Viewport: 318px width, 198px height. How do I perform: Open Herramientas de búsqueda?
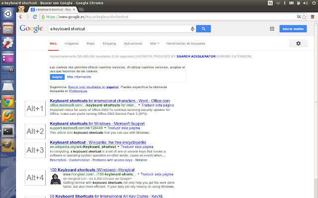(x=185, y=44)
